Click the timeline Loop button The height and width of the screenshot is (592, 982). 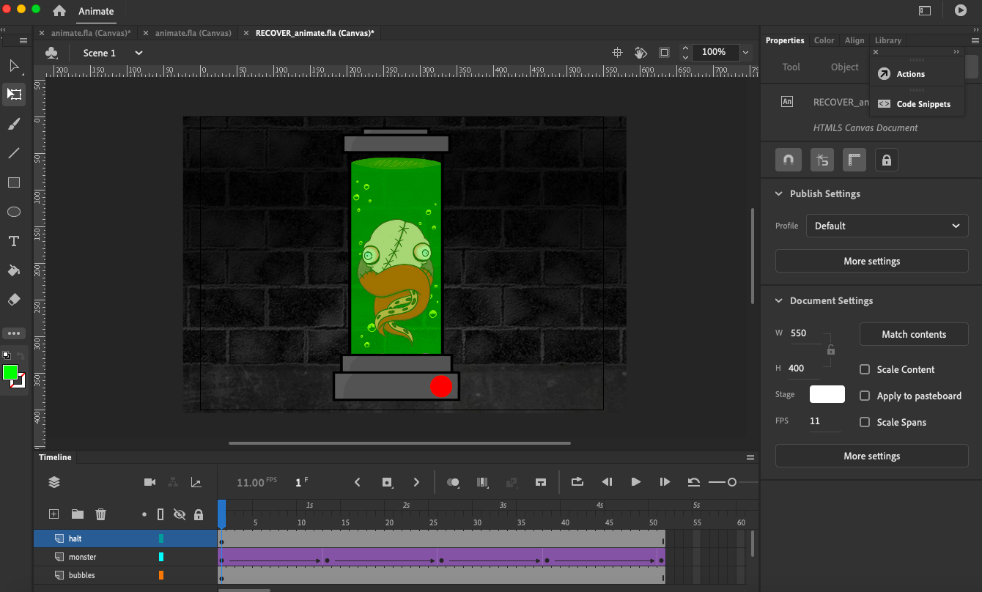pos(577,482)
